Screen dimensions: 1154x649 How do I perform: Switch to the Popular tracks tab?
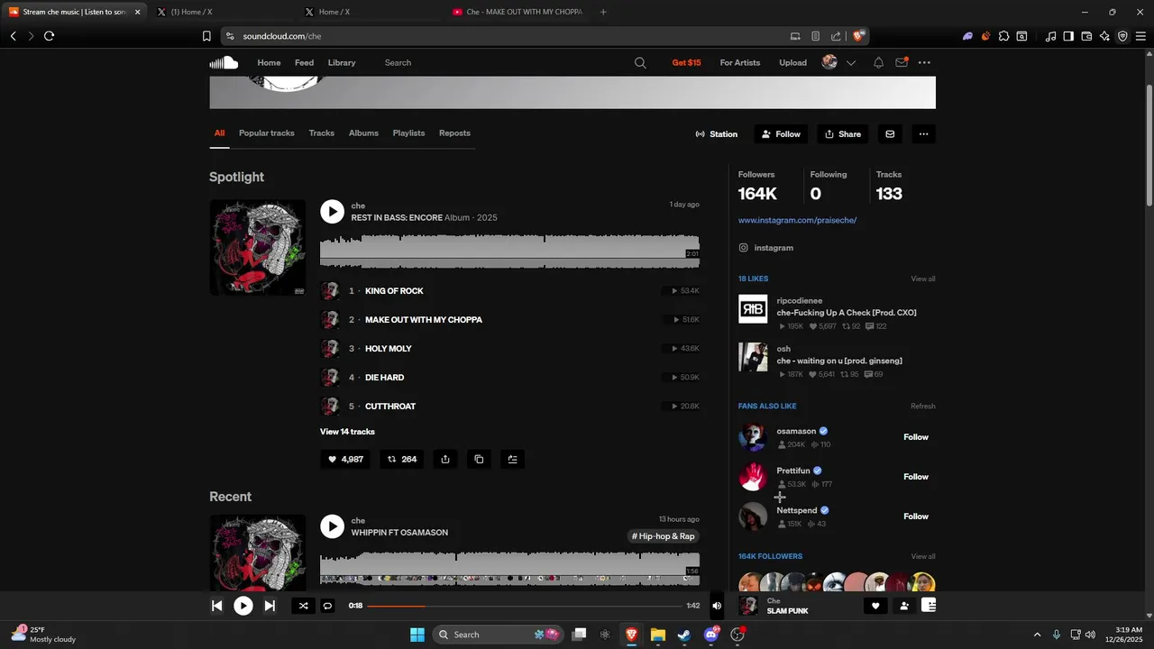point(267,133)
